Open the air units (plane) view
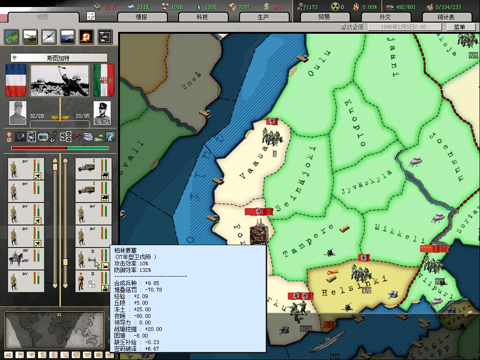Image resolution: width=480 pixels, height=360 pixels. tap(49, 37)
